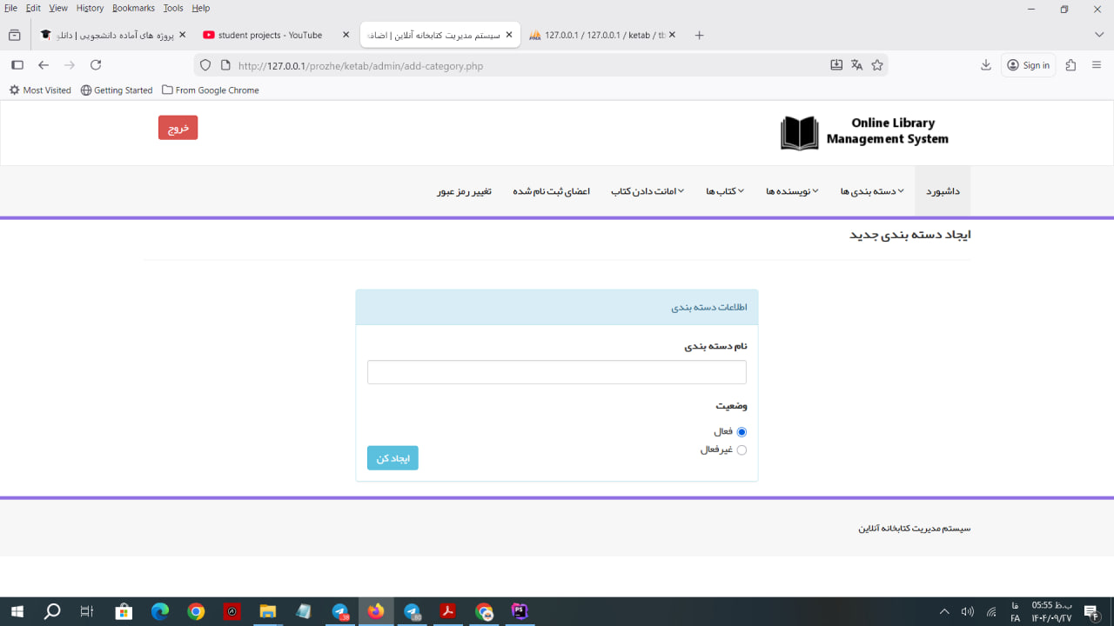
Task: Open the Bookmarks menu in menu bar
Action: click(133, 8)
